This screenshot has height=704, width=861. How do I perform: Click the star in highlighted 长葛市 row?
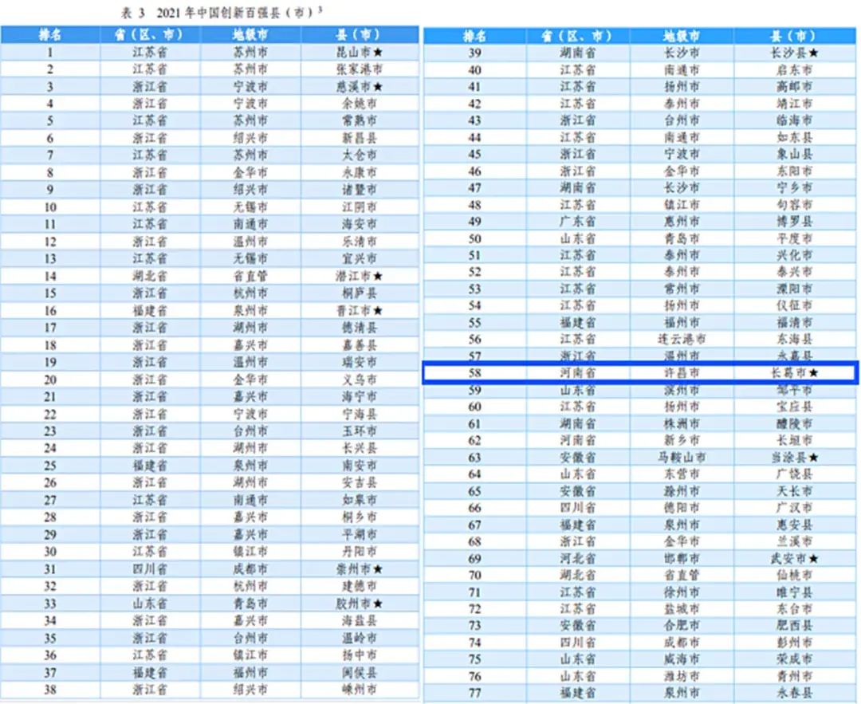(x=813, y=373)
